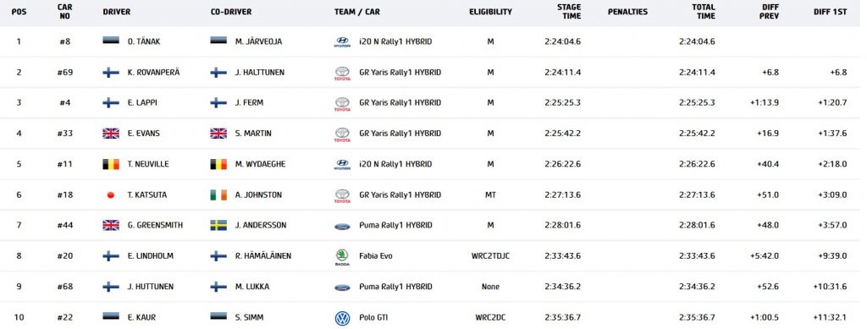The width and height of the screenshot is (867, 329).
Task: Click the Toyota logo beside Rovanperä's car
Action: coord(342,73)
